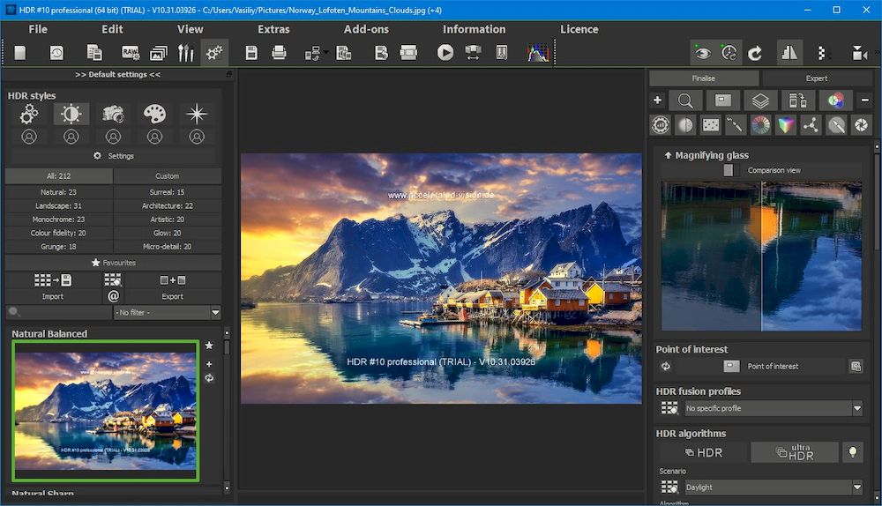Viewport: 882px width, 506px height.
Task: Click the RAW development icon in toolbar
Action: pos(131,53)
